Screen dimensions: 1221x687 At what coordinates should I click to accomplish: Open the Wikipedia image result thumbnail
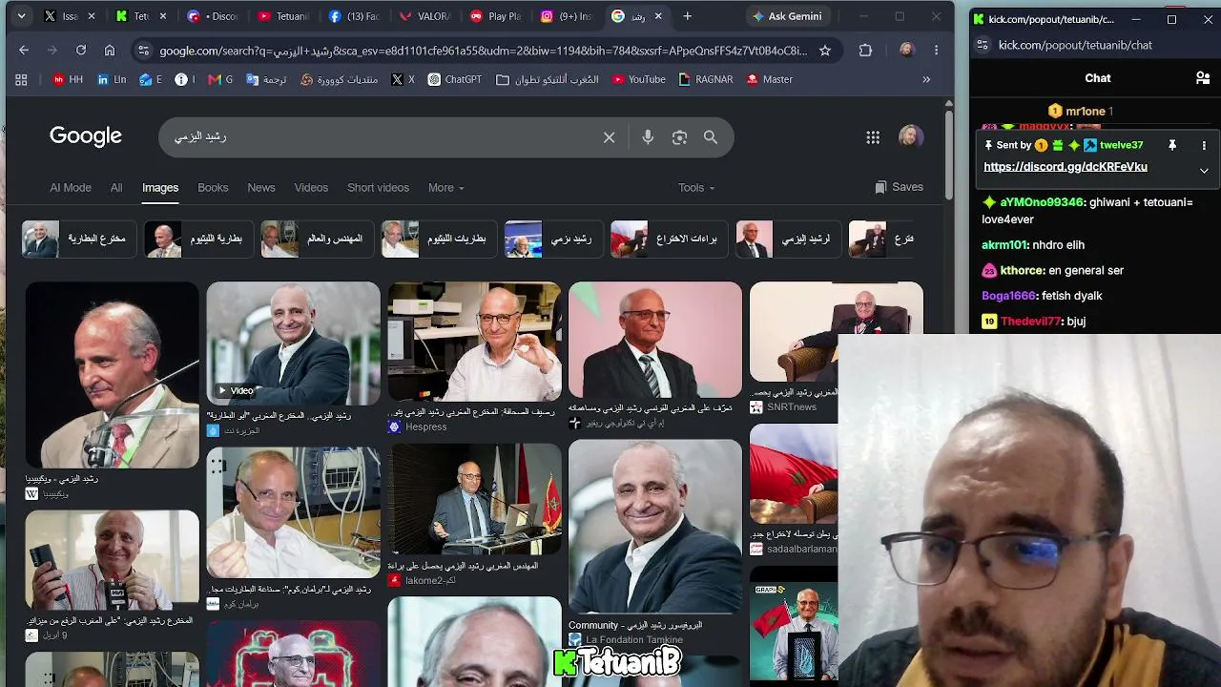[113, 375]
